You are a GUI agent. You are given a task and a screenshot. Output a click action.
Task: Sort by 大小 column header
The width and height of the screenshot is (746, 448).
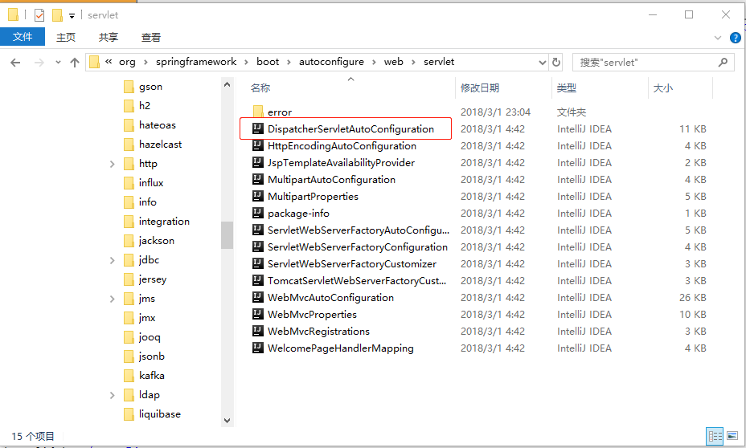pos(662,88)
